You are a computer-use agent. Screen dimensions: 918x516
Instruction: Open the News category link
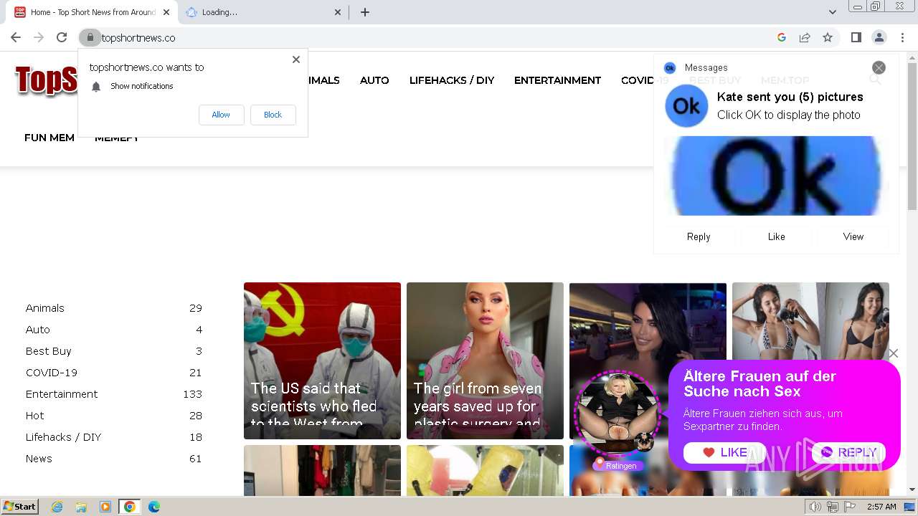[39, 459]
